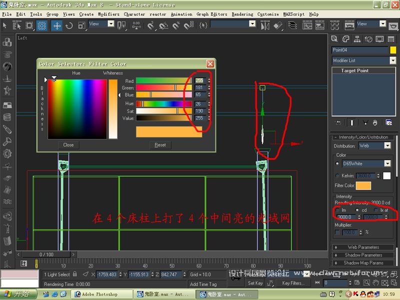400x300 pixels.
Task: Open the Modifier List dropdown
Action: pyautogui.click(x=393, y=60)
